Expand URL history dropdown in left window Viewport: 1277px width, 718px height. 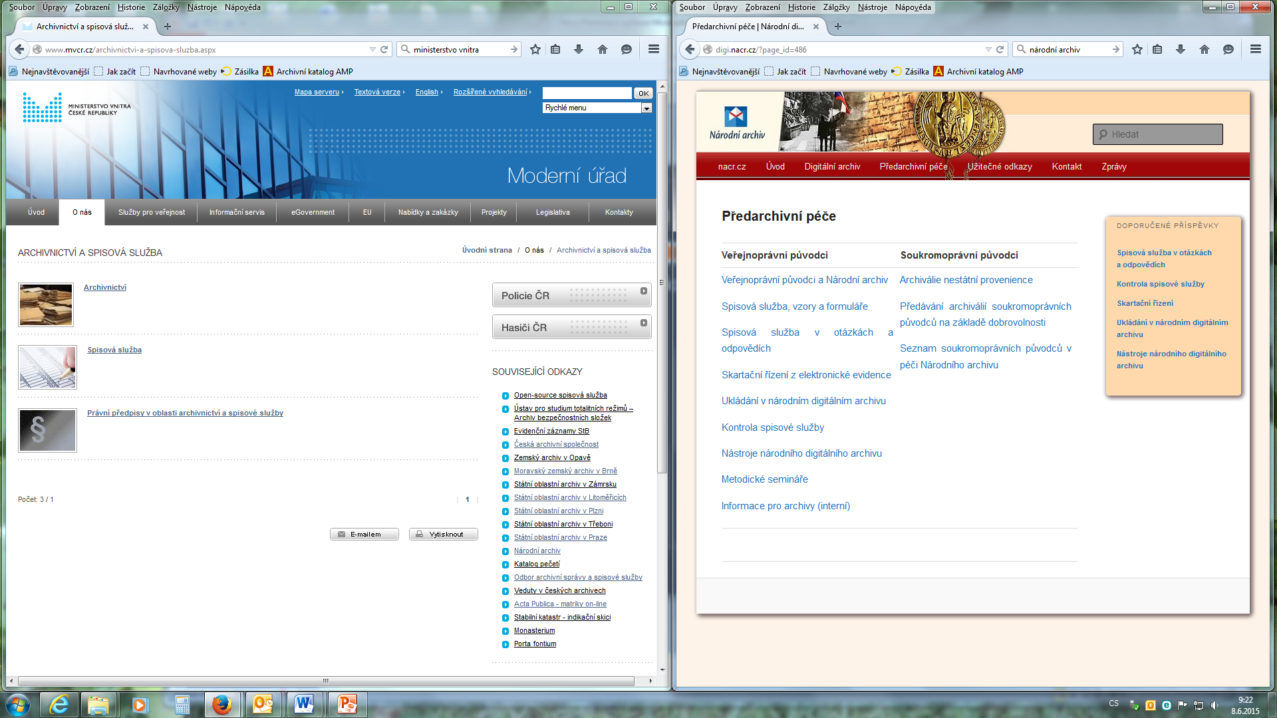372,49
